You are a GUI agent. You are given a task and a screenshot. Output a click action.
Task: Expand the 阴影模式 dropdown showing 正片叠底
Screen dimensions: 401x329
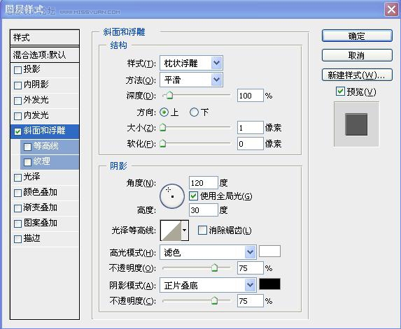point(208,285)
